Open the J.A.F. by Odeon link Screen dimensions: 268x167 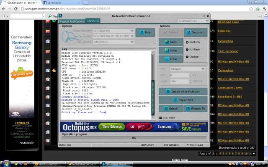228,51
